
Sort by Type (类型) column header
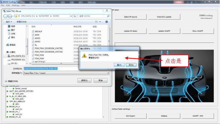95,27
